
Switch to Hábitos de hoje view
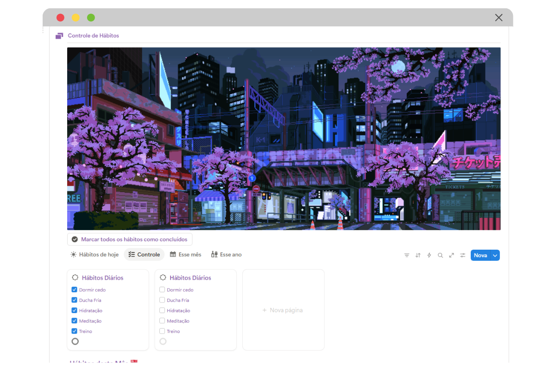[x=95, y=254]
